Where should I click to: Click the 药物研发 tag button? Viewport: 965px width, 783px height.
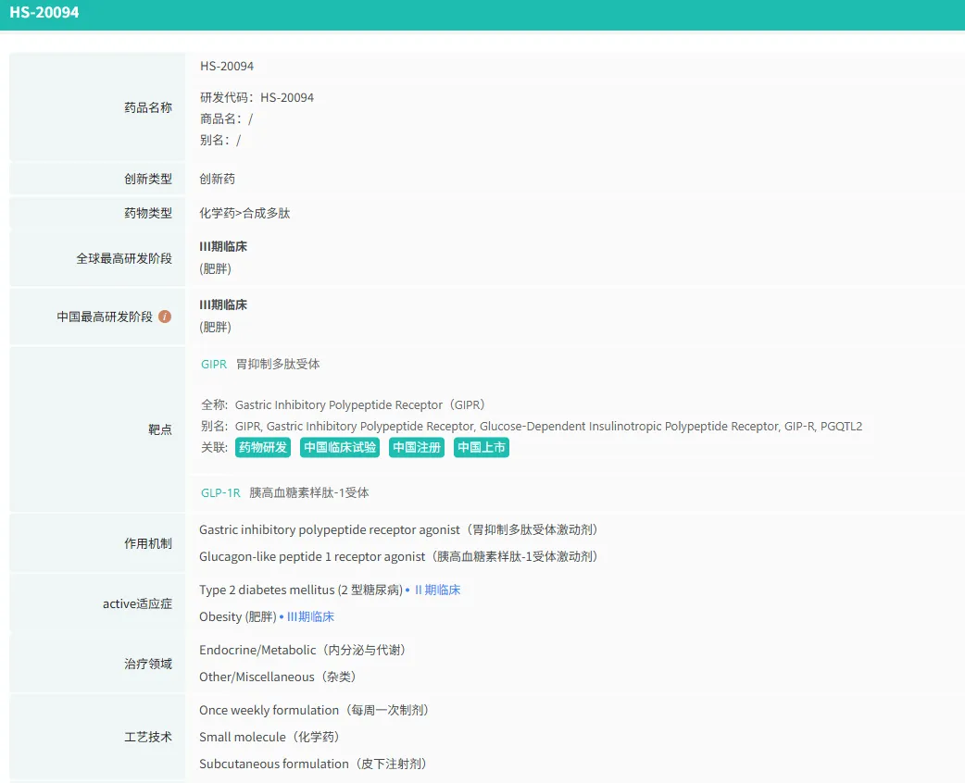click(263, 448)
